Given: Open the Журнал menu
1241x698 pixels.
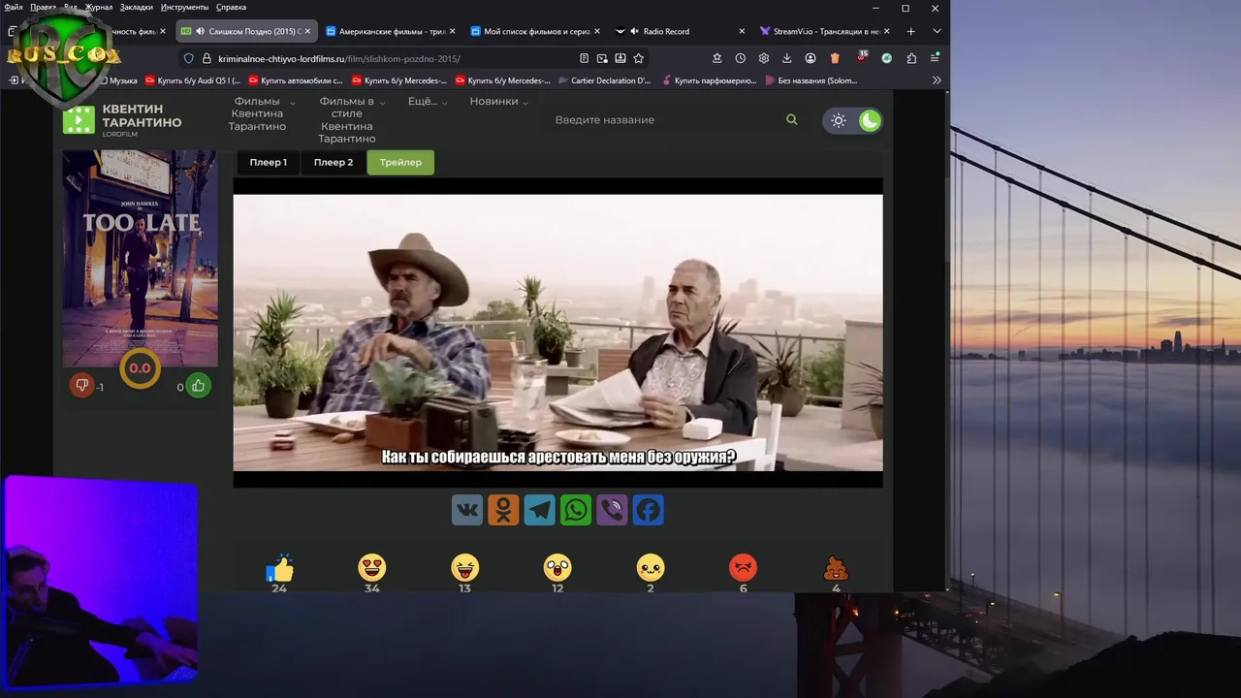Looking at the screenshot, I should (x=99, y=7).
